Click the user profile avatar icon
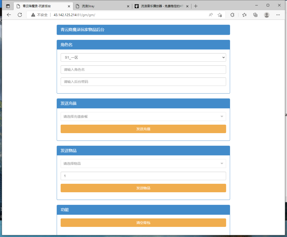The height and width of the screenshot is (237, 287). click(267, 15)
